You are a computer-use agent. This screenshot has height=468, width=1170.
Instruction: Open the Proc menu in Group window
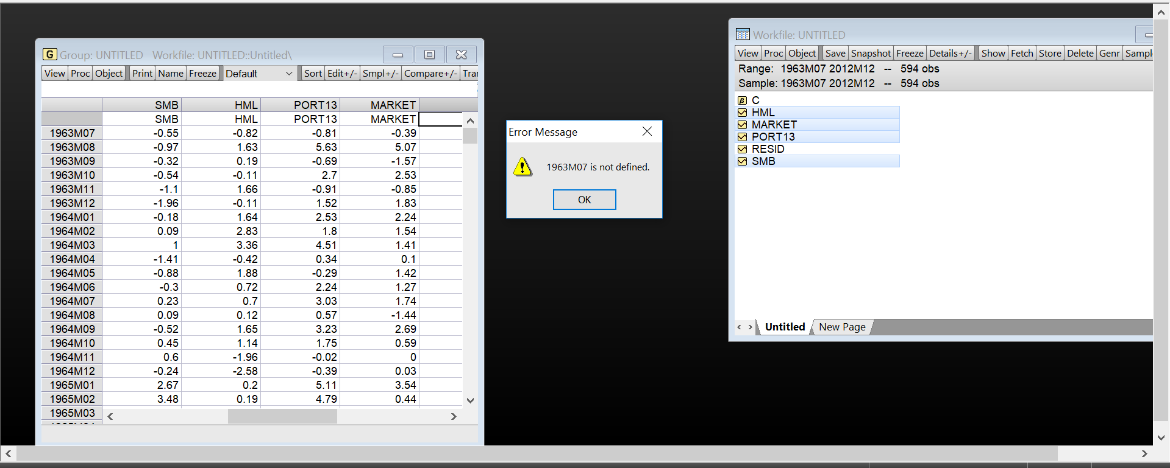[80, 74]
